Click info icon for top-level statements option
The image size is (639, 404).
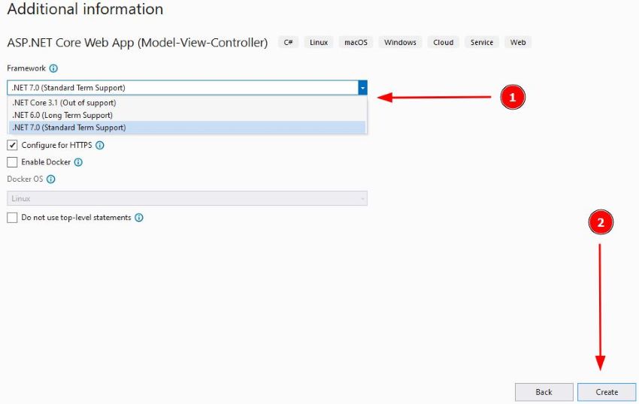139,218
